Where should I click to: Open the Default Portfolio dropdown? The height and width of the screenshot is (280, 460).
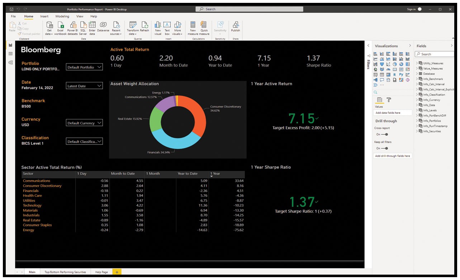click(x=84, y=67)
